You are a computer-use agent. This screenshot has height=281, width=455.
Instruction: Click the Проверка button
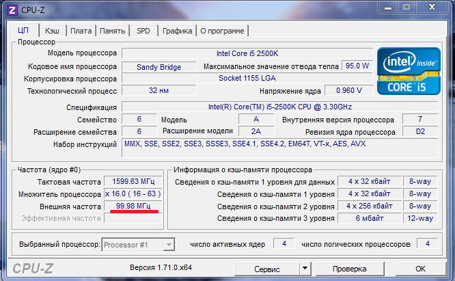coord(350,269)
